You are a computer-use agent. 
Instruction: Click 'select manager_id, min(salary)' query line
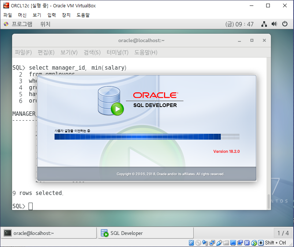tap(78, 67)
